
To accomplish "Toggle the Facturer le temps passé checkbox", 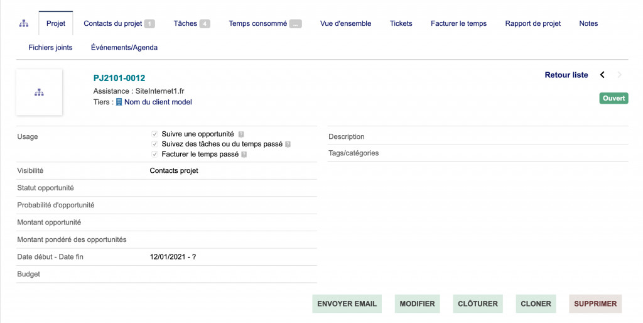I will (x=154, y=154).
